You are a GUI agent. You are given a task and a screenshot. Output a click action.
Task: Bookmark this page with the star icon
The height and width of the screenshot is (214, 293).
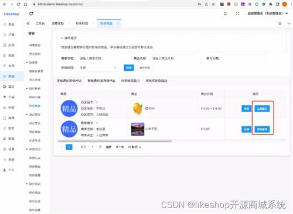213,4
